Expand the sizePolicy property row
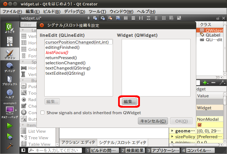The width and height of the screenshot is (227, 154). point(172,137)
